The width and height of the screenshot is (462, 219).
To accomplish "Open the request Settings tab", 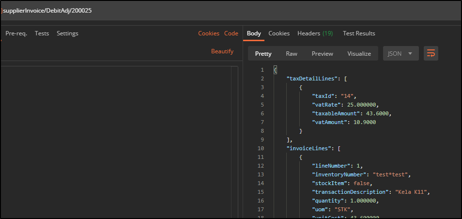I will tap(67, 33).
